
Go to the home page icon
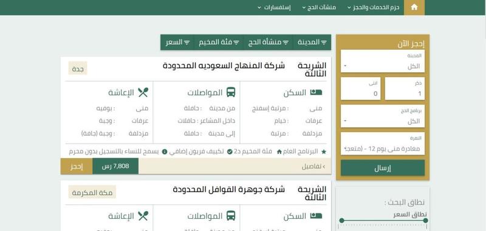(414, 7)
